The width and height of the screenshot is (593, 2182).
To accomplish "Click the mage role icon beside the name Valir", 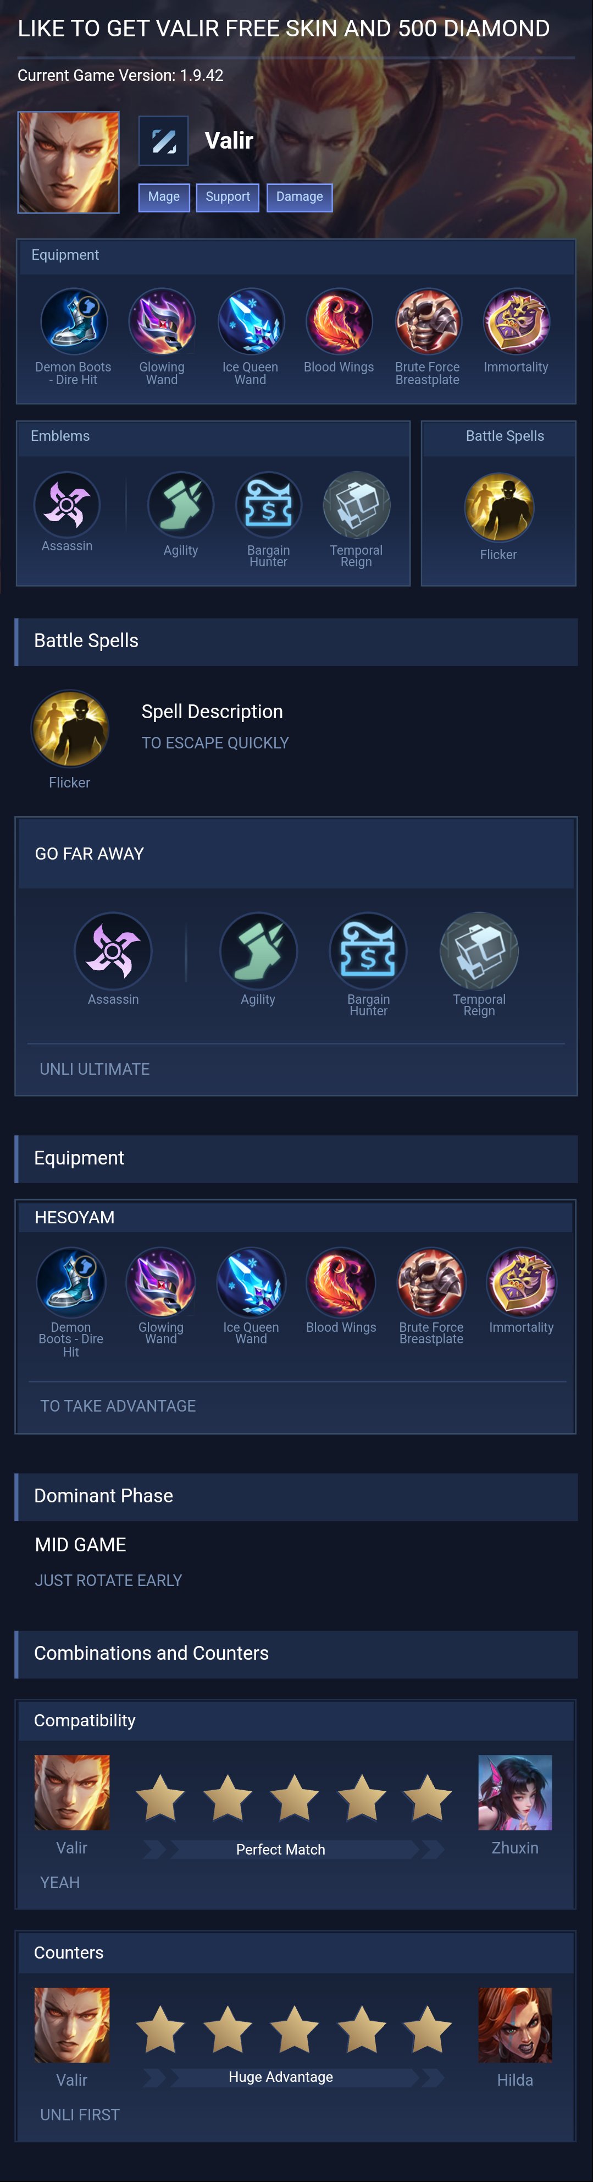I will (163, 141).
